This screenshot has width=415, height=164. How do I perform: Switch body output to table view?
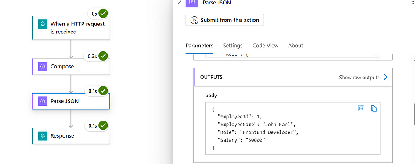click(x=361, y=108)
